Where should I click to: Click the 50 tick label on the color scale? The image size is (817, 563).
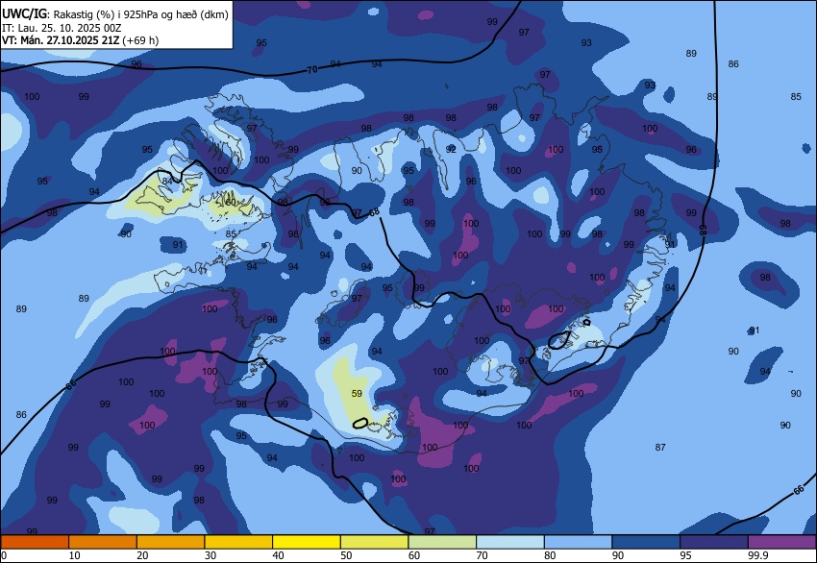click(x=346, y=555)
